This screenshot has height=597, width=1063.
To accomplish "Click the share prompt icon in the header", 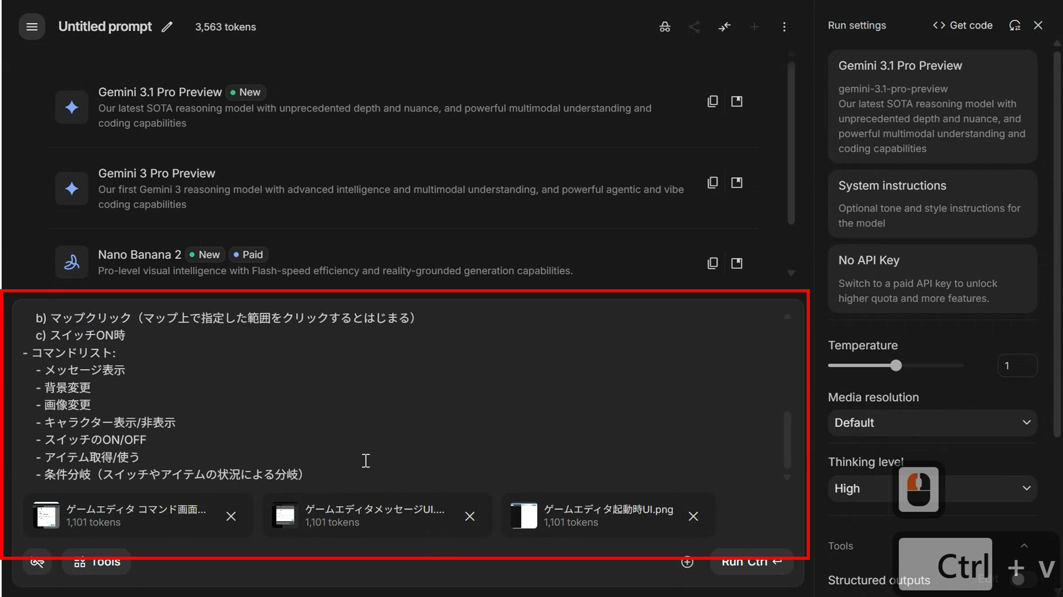I will click(694, 27).
